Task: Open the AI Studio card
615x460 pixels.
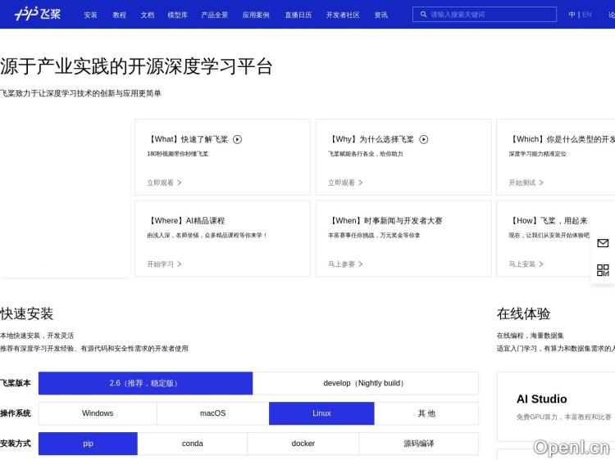Action: tap(556, 406)
